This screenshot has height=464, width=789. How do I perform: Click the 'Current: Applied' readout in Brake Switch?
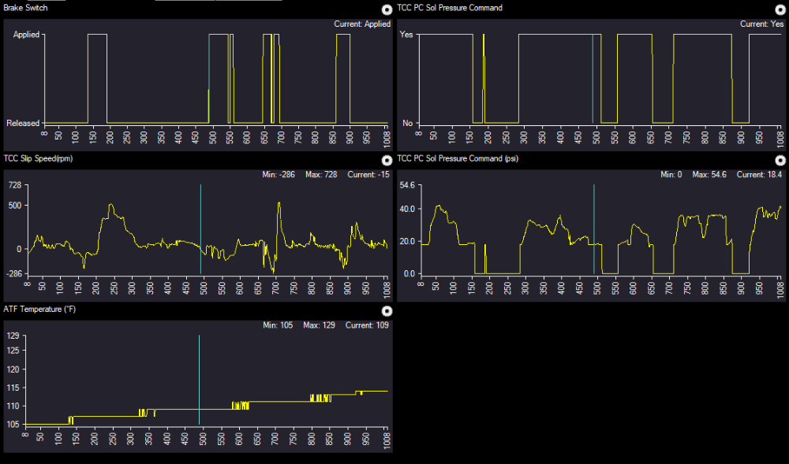tap(362, 24)
